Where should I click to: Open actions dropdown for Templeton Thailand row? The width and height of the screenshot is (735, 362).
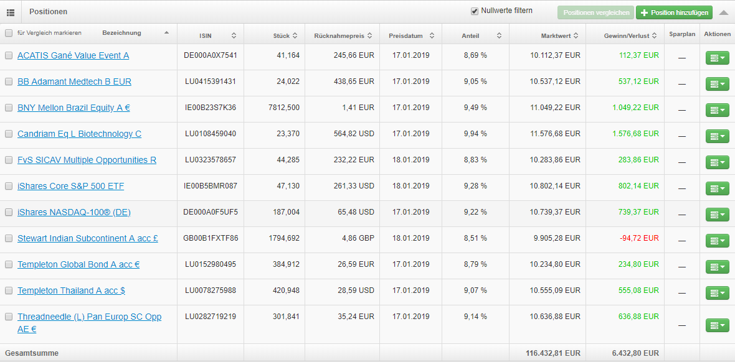pyautogui.click(x=717, y=293)
